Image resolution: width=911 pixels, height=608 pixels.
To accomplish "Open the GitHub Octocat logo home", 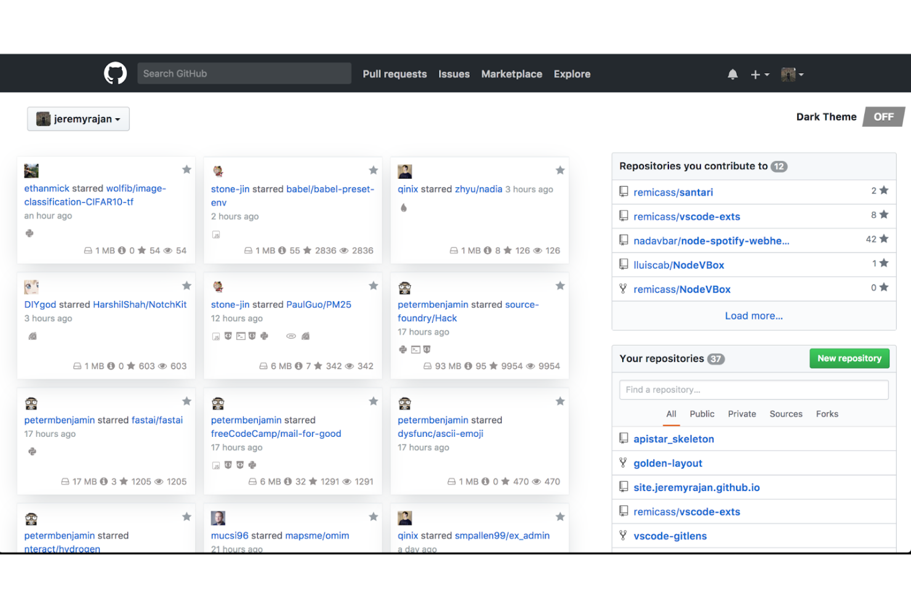I will point(115,73).
